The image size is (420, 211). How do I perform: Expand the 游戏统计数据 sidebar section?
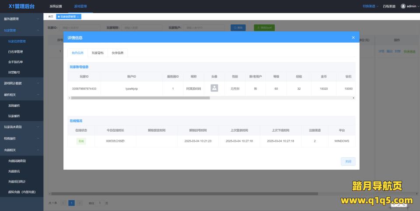(21, 83)
